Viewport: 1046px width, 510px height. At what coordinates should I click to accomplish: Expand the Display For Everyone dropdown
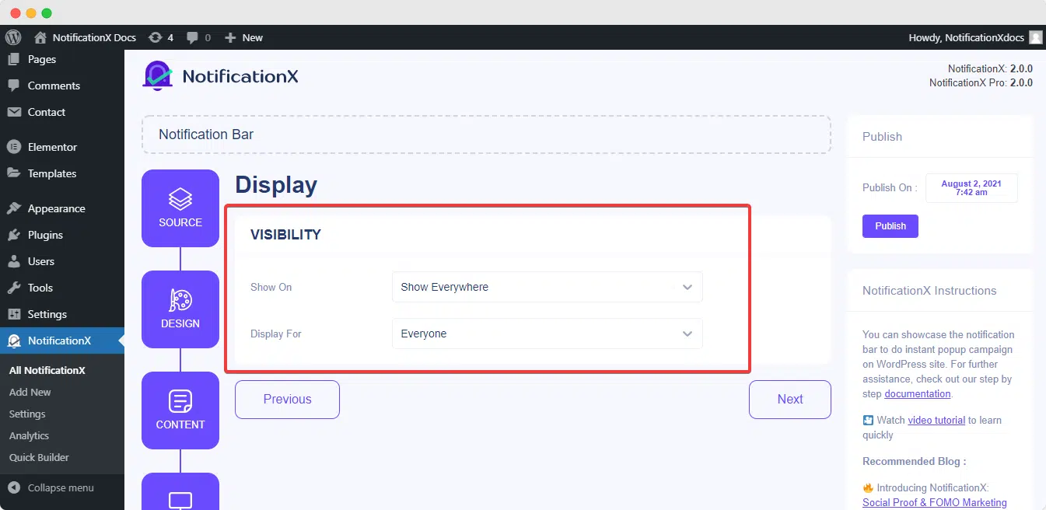[547, 334]
